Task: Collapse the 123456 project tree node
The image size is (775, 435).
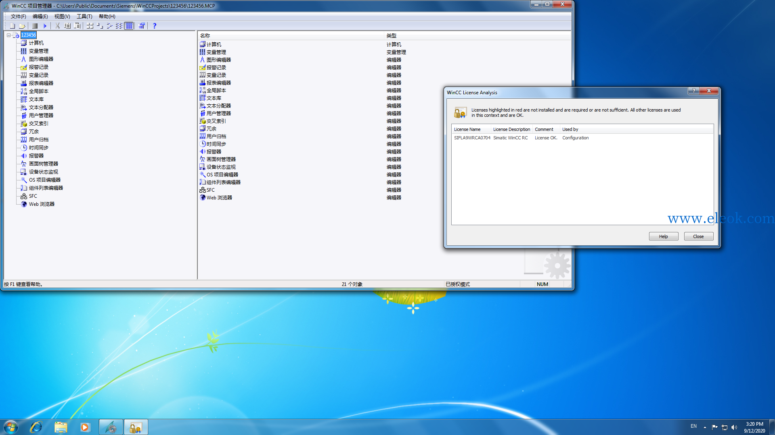Action: 8,35
